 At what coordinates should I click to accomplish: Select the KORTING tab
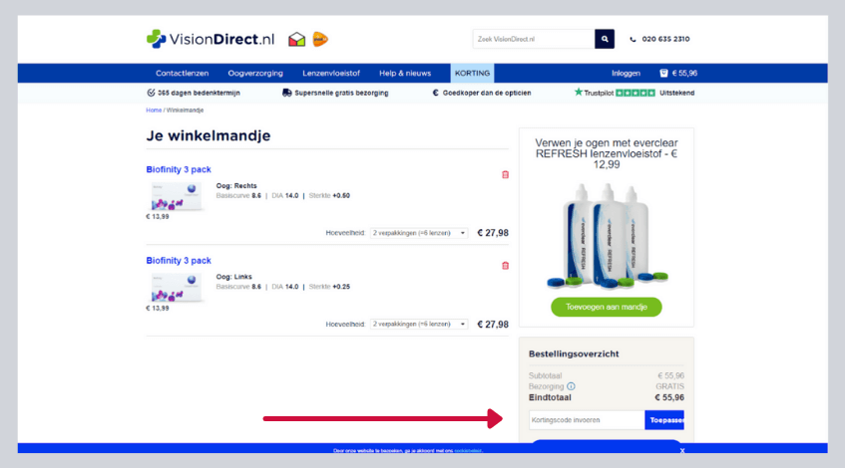471,73
